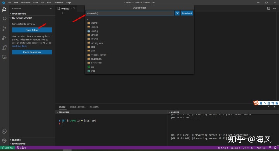279x151 pixels.
Task: Open the Selection menu
Action: tap(26, 3)
